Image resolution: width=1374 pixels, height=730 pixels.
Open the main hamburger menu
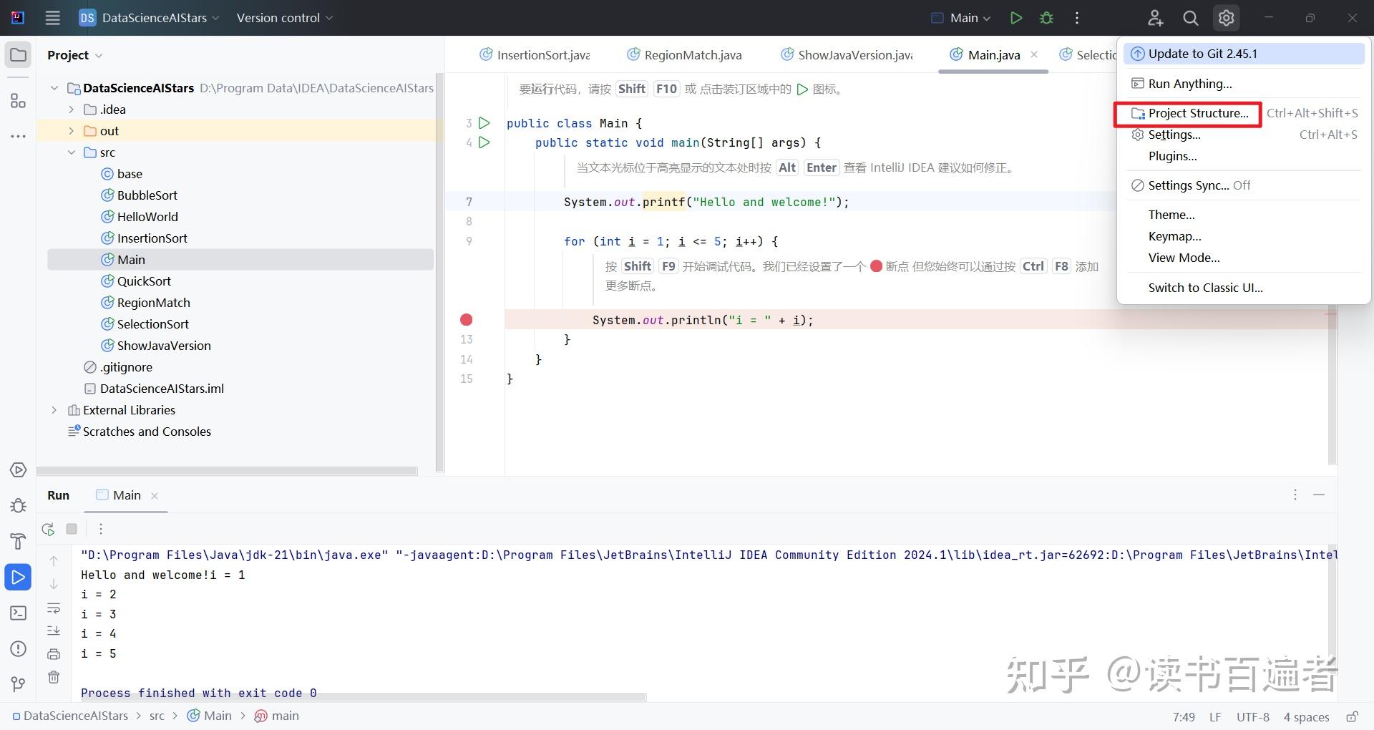pyautogui.click(x=52, y=18)
